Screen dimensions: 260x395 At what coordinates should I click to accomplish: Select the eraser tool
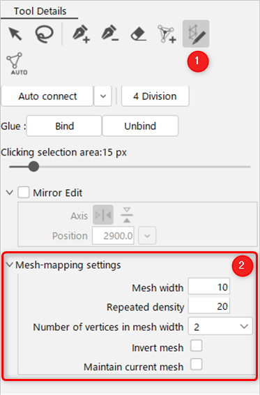tap(139, 33)
